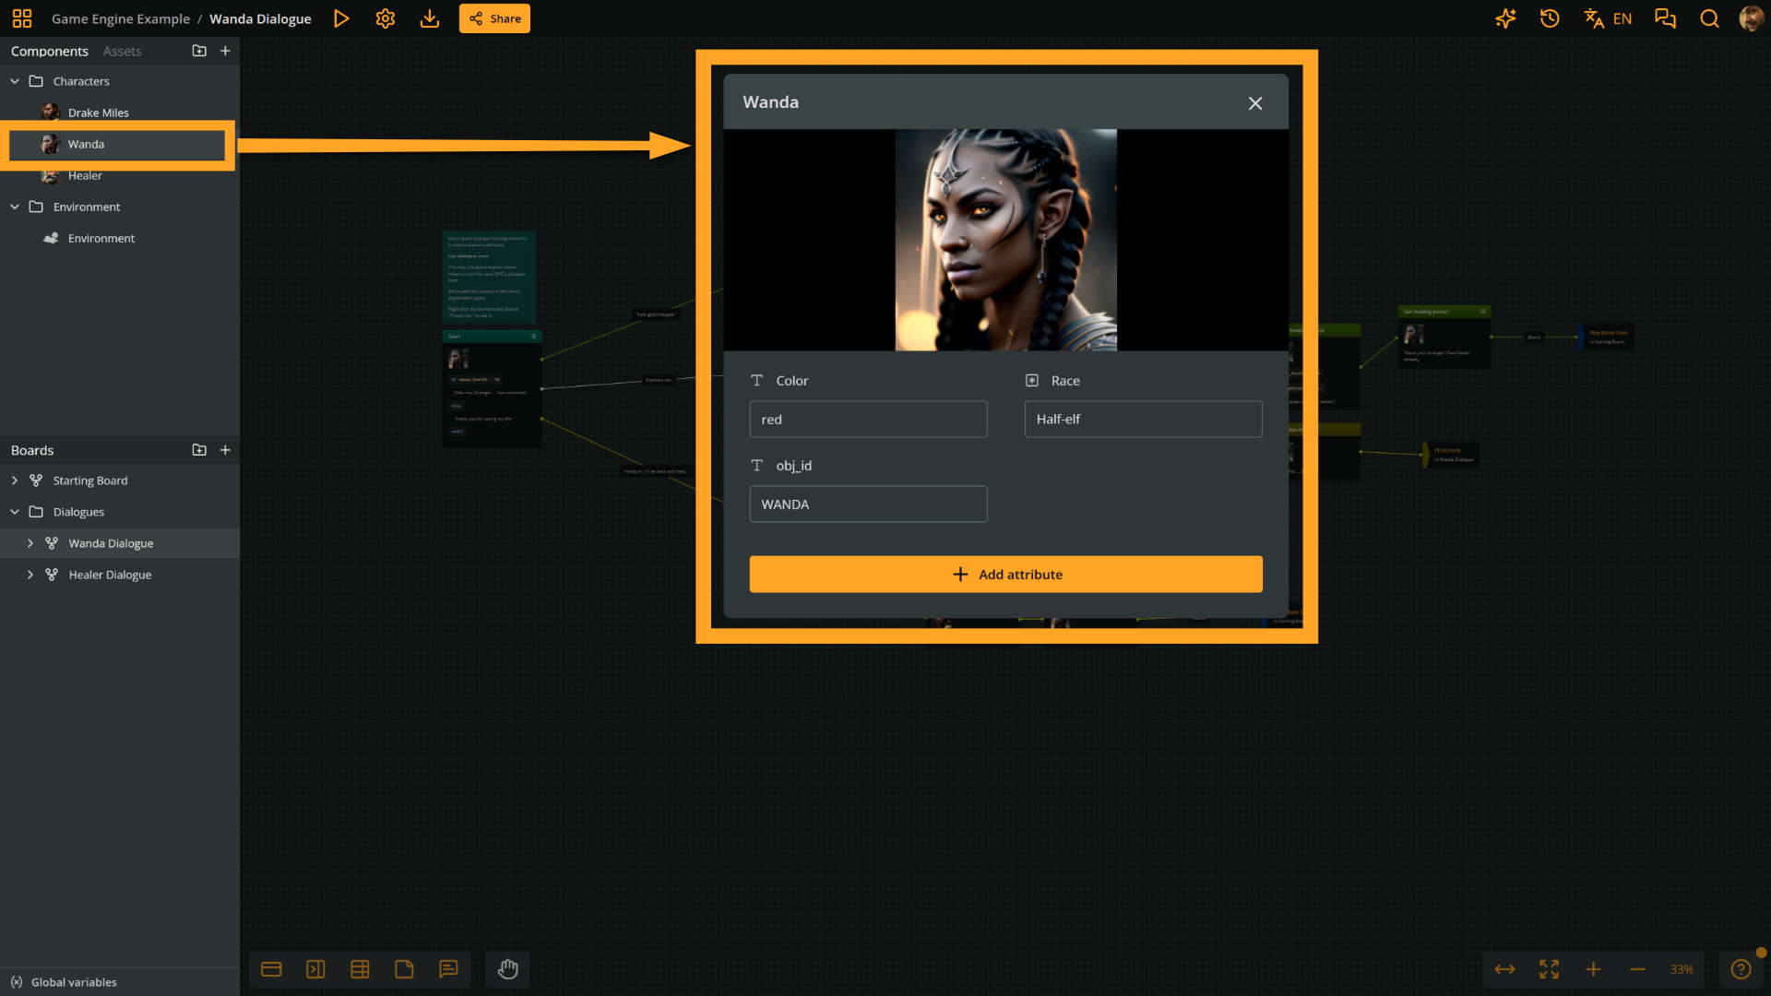Image resolution: width=1771 pixels, height=996 pixels.
Task: Expand the Starting Board item
Action: coord(15,480)
